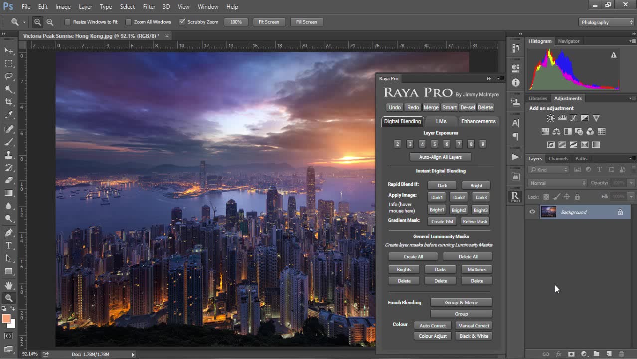This screenshot has height=359, width=637.
Task: Open the Histogram panel menu
Action: pos(632,41)
